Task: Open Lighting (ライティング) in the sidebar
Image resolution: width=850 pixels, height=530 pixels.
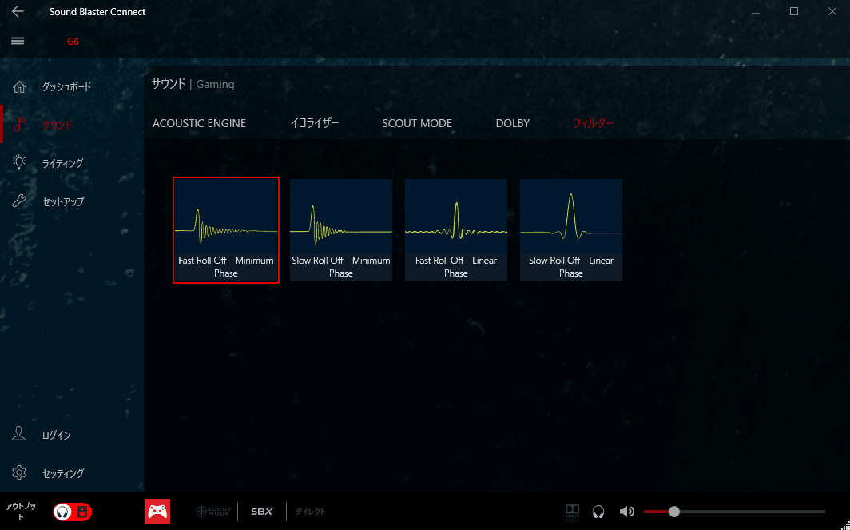Action: click(63, 163)
